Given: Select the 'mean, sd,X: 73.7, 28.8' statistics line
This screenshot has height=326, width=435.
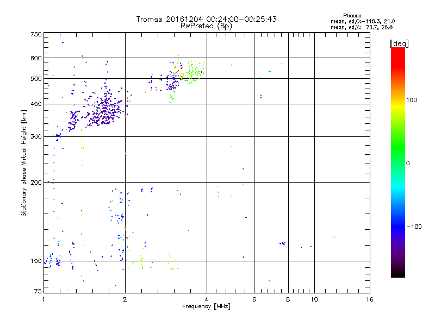Looking at the screenshot, I should pyautogui.click(x=362, y=27).
